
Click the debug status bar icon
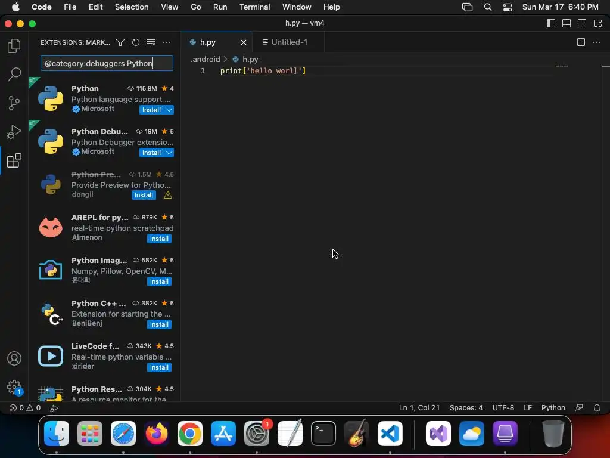[54, 408]
